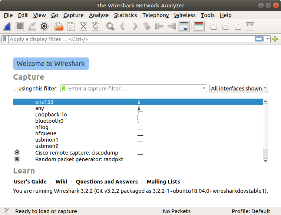
Task: Toggle auto-scroll during live capture
Action: (184, 27)
